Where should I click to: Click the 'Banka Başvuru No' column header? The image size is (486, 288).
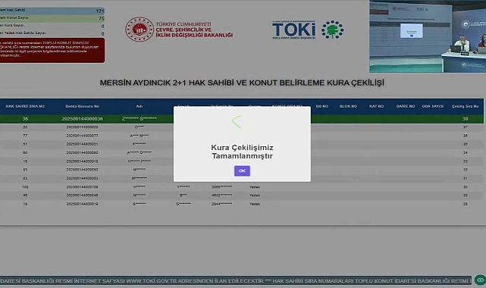point(82,106)
